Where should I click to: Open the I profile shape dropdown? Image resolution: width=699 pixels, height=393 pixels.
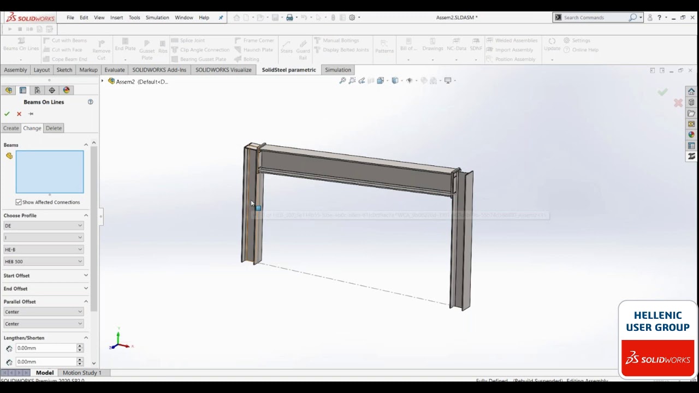point(43,237)
